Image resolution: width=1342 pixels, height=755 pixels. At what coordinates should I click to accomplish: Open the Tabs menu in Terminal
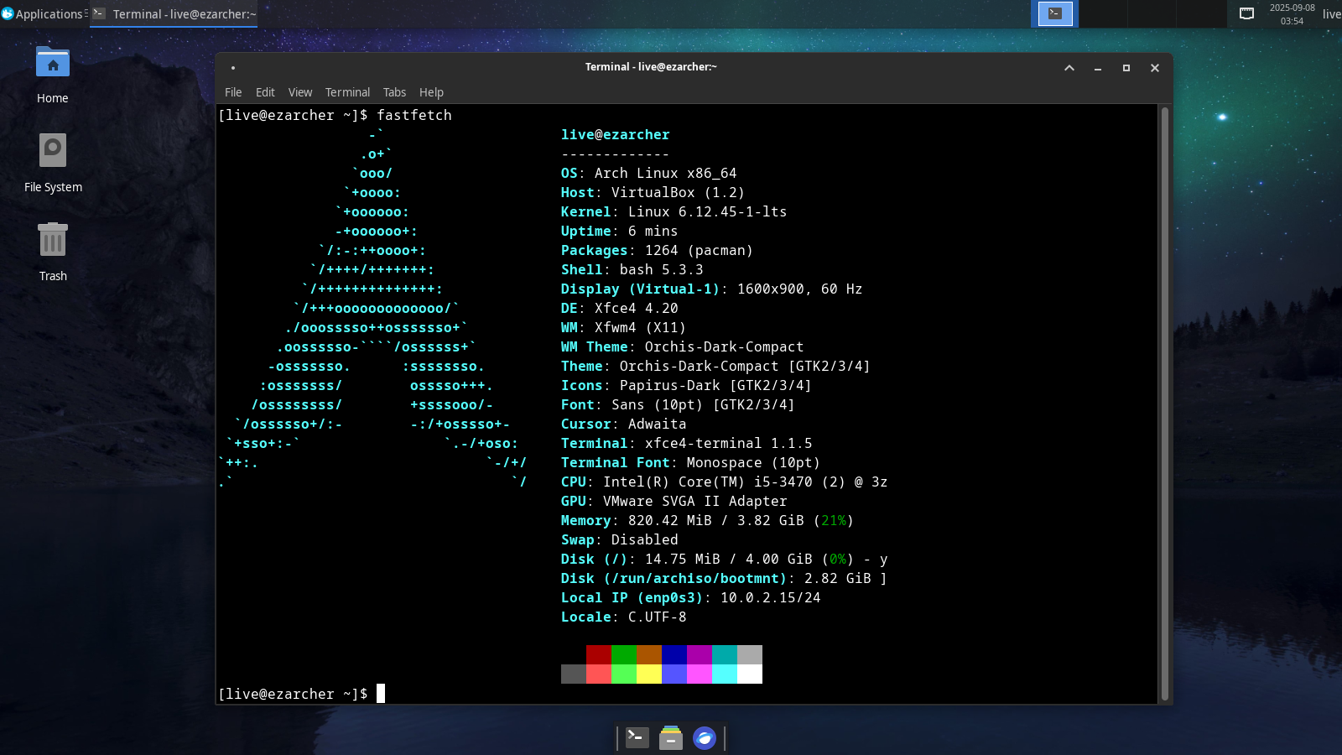[394, 92]
